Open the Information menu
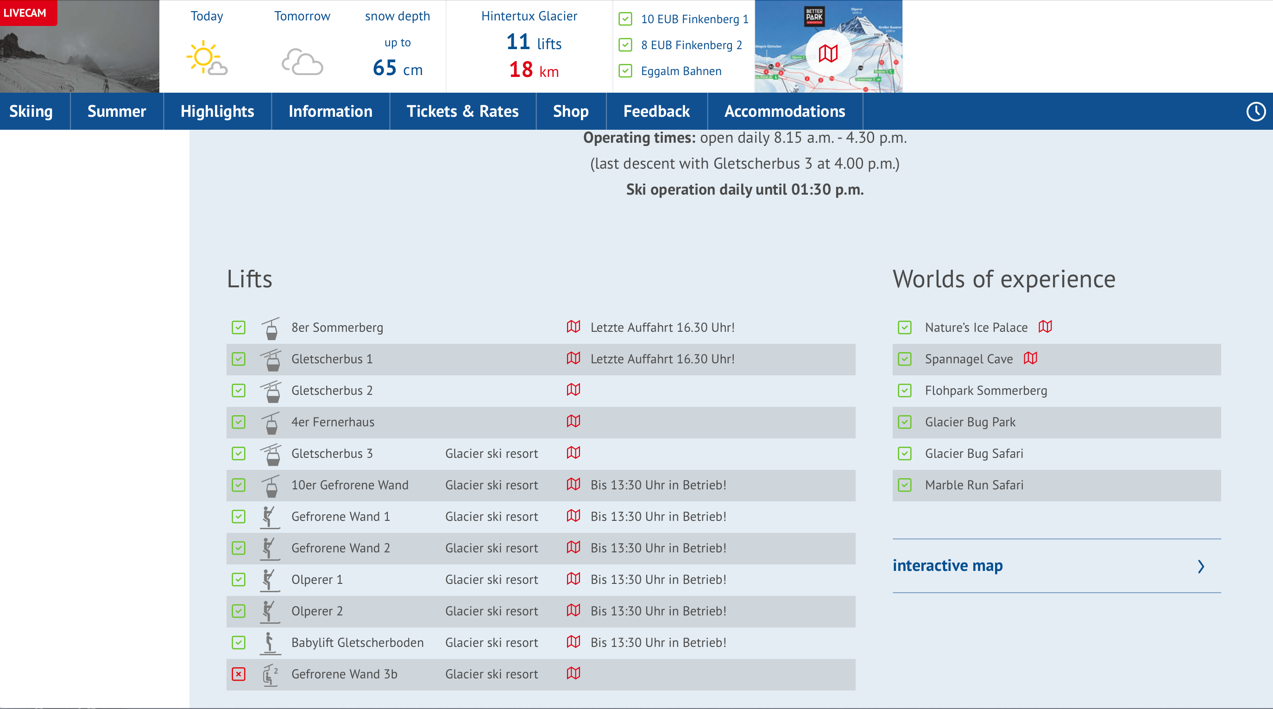Image resolution: width=1273 pixels, height=709 pixels. point(331,111)
